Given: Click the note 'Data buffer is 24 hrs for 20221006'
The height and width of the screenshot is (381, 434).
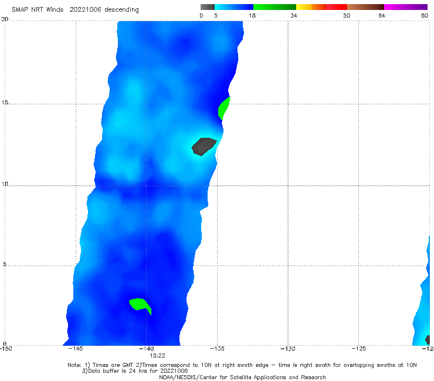Looking at the screenshot, I should pos(135,371).
